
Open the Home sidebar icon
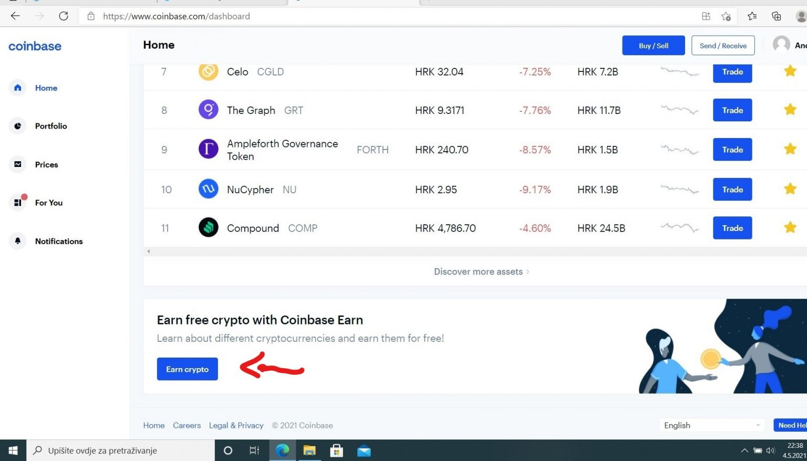(x=18, y=88)
